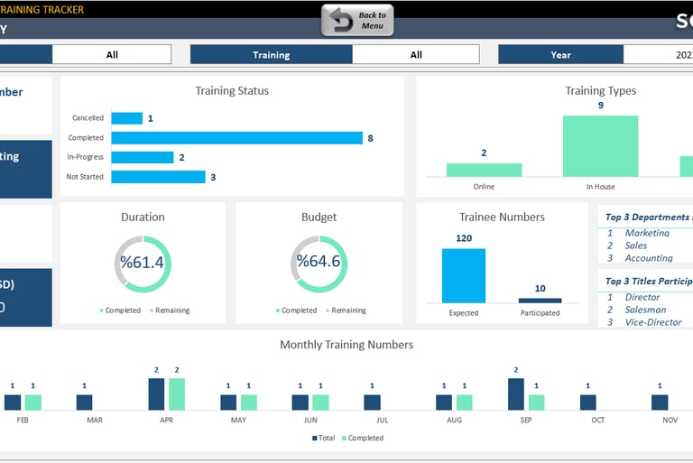Click the Monthly Training Numbers title
The width and height of the screenshot is (693, 463).
(x=346, y=345)
